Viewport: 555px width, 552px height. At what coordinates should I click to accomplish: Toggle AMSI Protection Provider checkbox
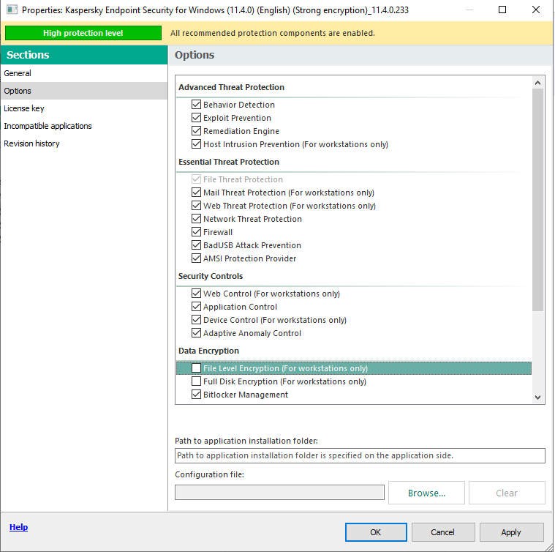click(x=196, y=258)
